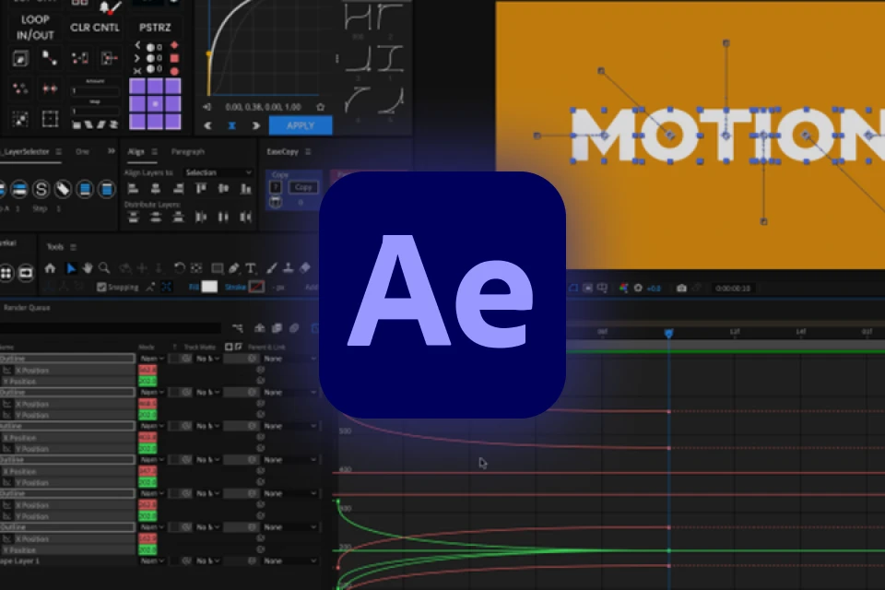Open the Render Queue tab
The width and height of the screenshot is (885, 590).
[x=27, y=308]
